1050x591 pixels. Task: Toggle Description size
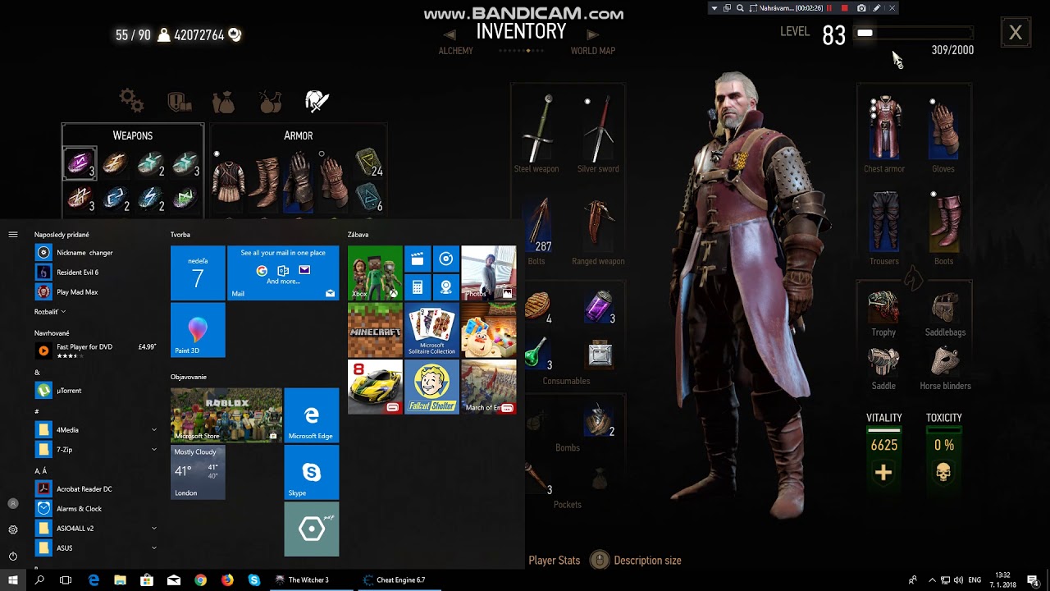click(647, 561)
